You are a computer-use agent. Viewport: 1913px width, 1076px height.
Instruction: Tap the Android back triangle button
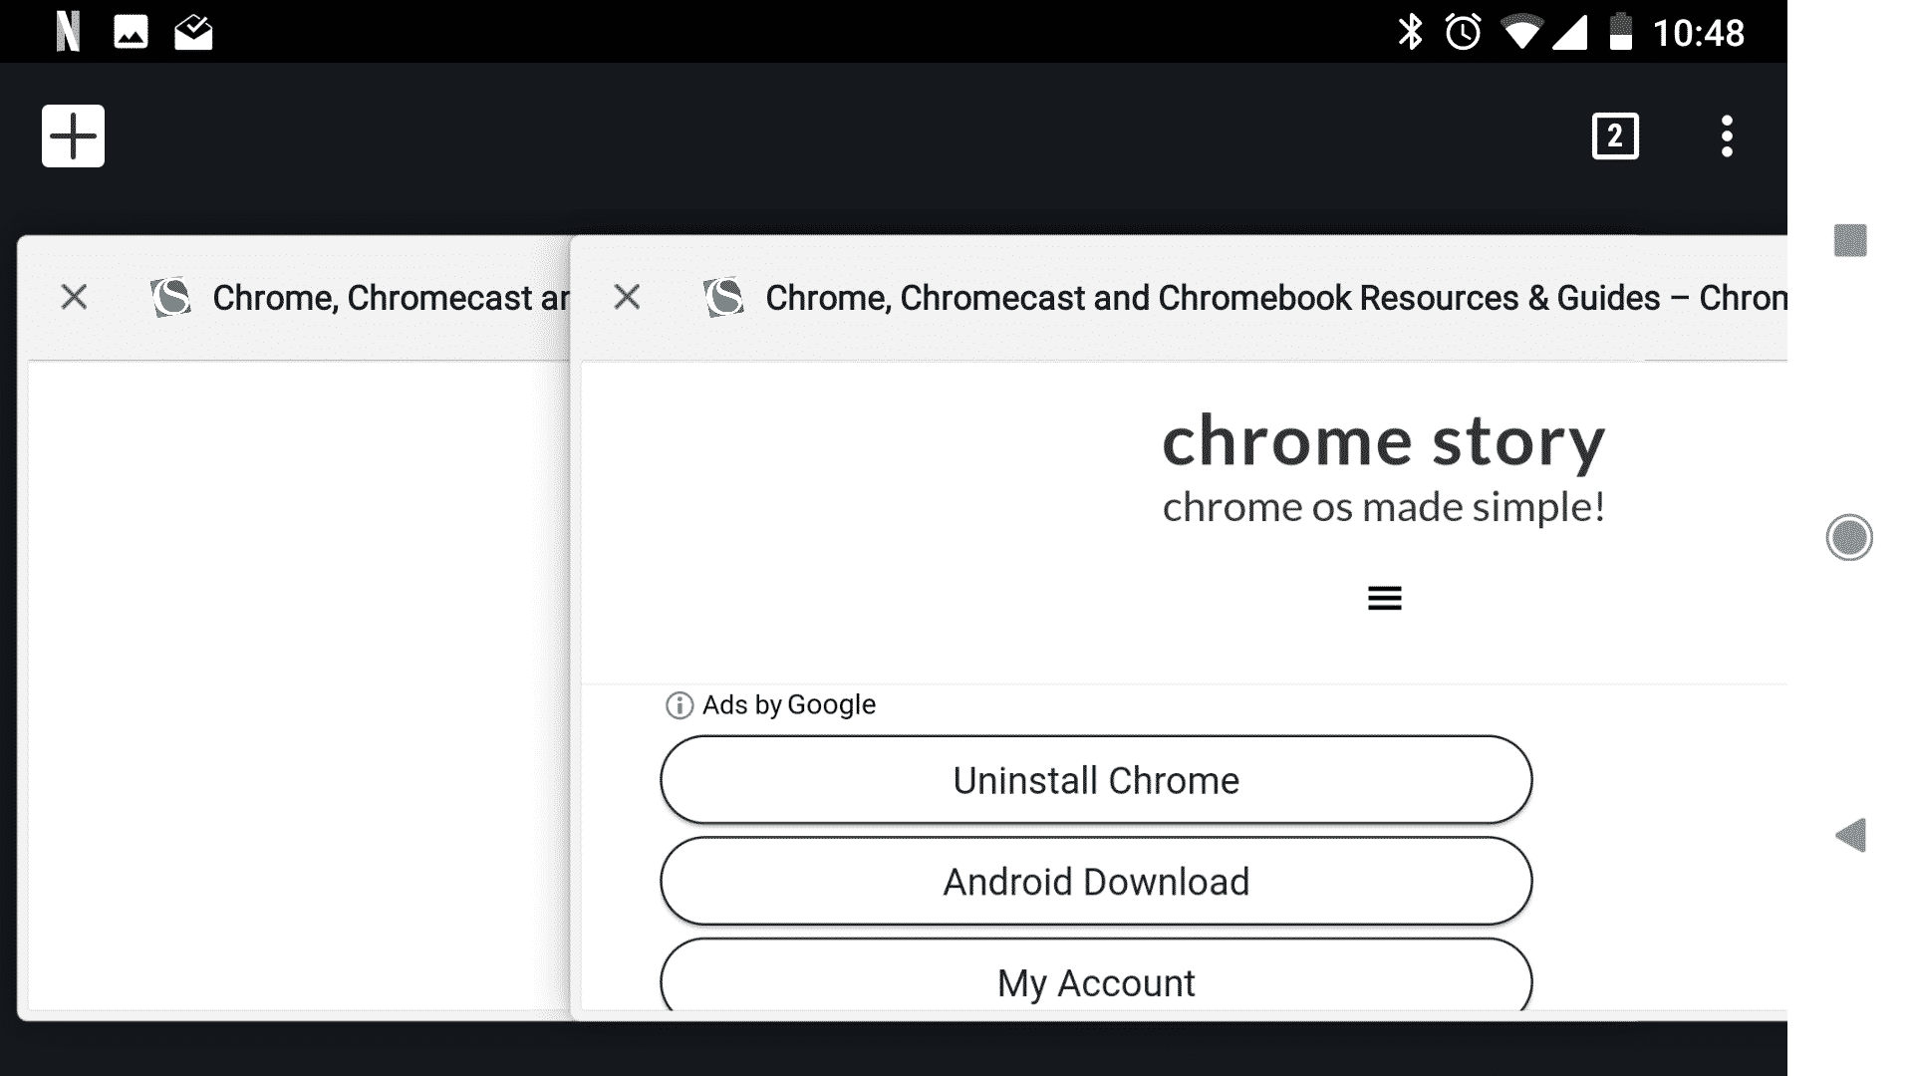click(x=1849, y=835)
